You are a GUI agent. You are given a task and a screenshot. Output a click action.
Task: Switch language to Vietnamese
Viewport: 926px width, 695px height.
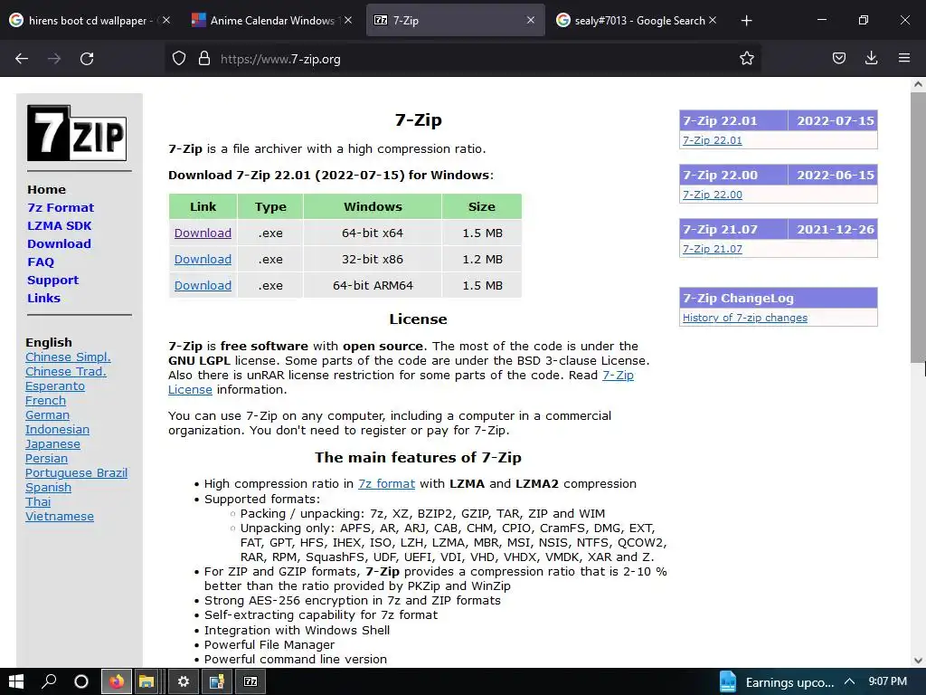click(x=59, y=516)
